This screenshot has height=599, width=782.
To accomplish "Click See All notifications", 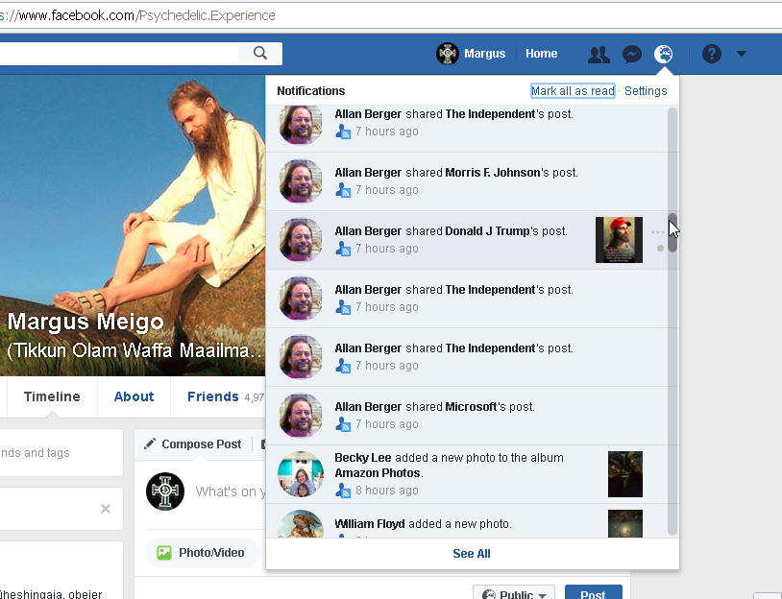I will point(472,554).
